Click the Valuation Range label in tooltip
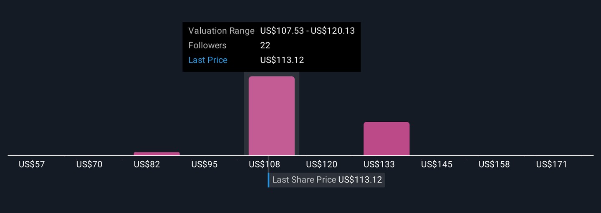 click(x=221, y=31)
